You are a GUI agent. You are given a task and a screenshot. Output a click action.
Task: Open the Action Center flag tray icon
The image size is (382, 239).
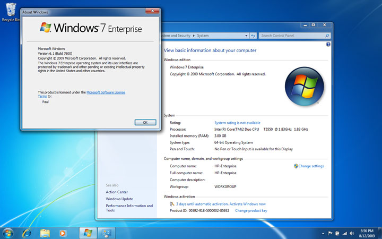click(x=329, y=233)
